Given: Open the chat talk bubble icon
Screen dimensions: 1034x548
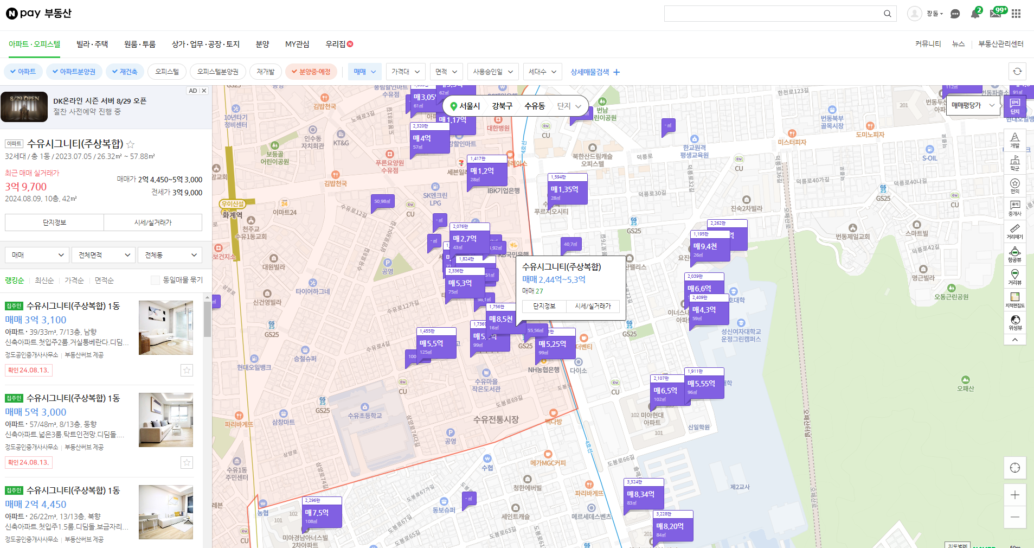Looking at the screenshot, I should coord(955,14).
